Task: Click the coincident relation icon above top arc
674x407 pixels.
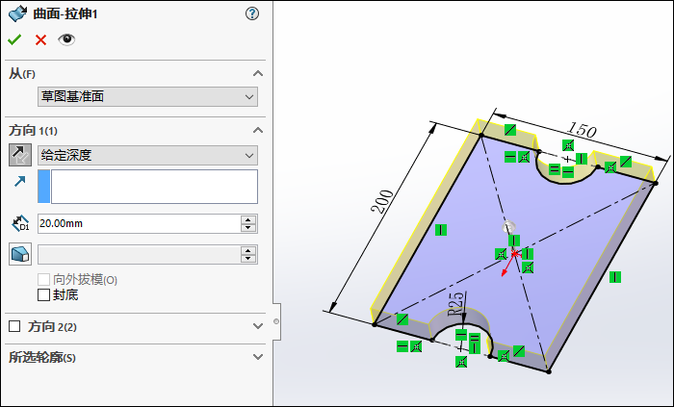Action: click(x=568, y=145)
